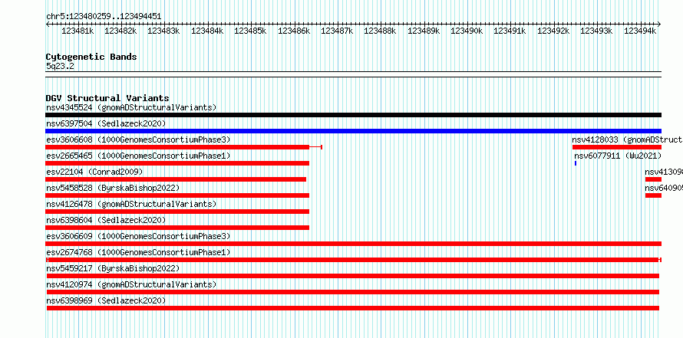
Task: Click the 123484k ruler tick label
Action: click(207, 31)
